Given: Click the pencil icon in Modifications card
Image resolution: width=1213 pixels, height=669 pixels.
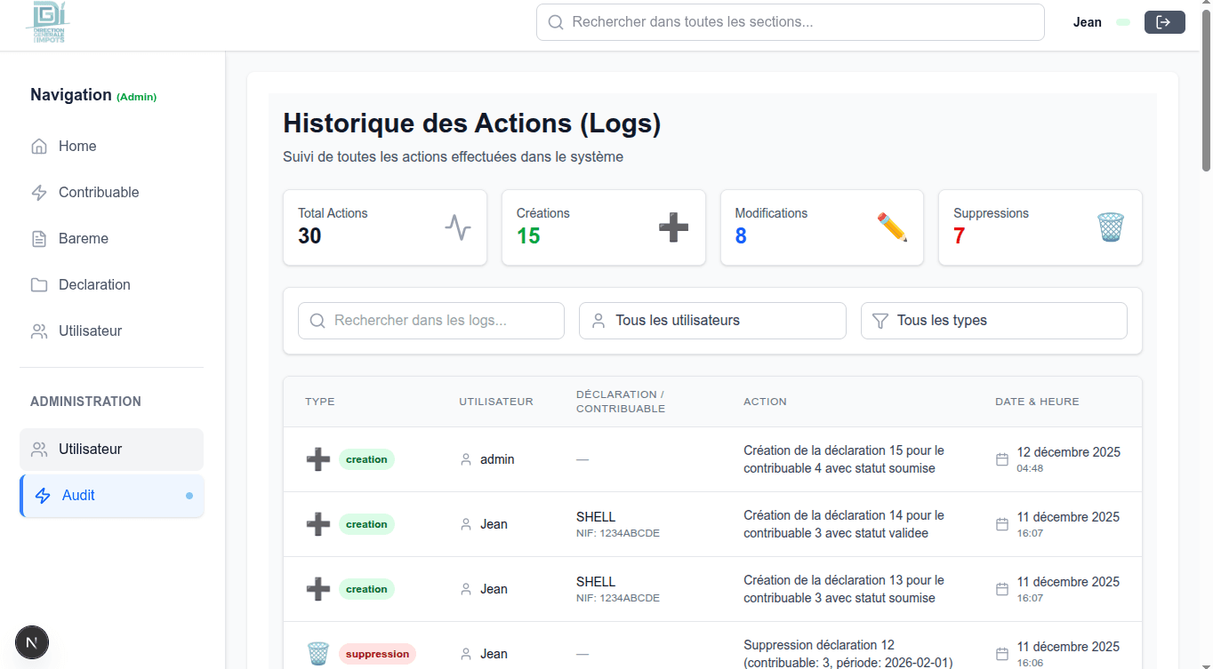Looking at the screenshot, I should (x=892, y=227).
